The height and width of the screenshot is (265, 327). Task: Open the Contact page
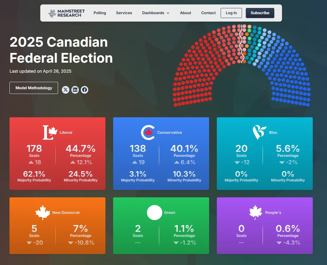pyautogui.click(x=209, y=13)
